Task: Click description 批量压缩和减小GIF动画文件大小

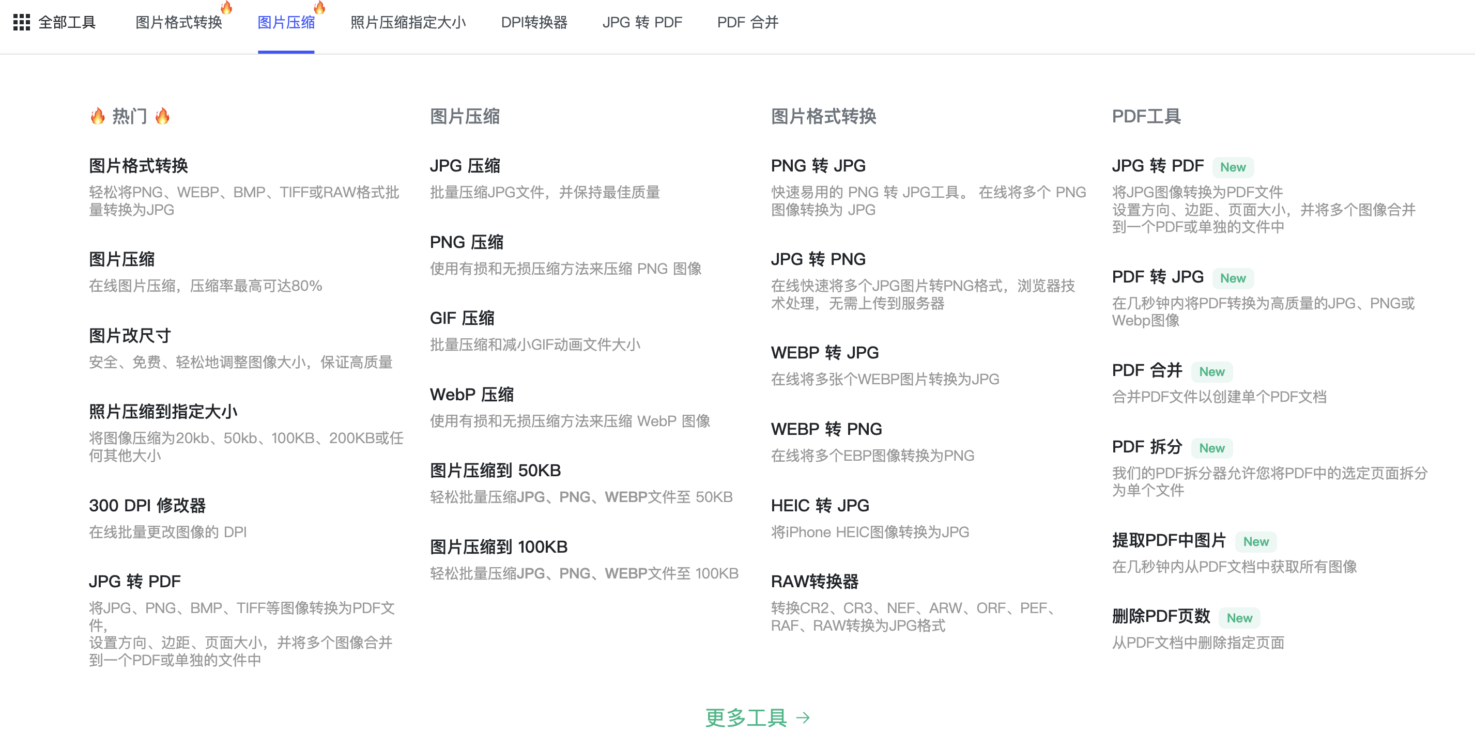Action: tap(535, 345)
